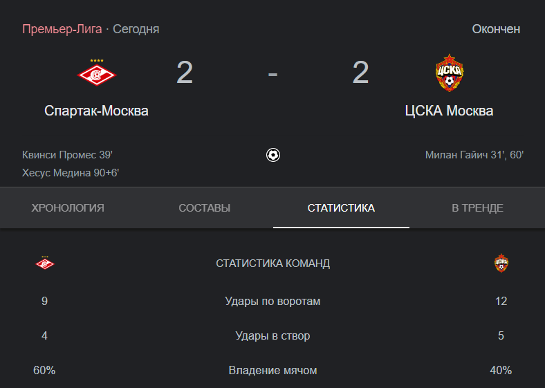This screenshot has height=388, width=545.
Task: Click the small CSKA crest in team statistics
Action: [x=501, y=263]
